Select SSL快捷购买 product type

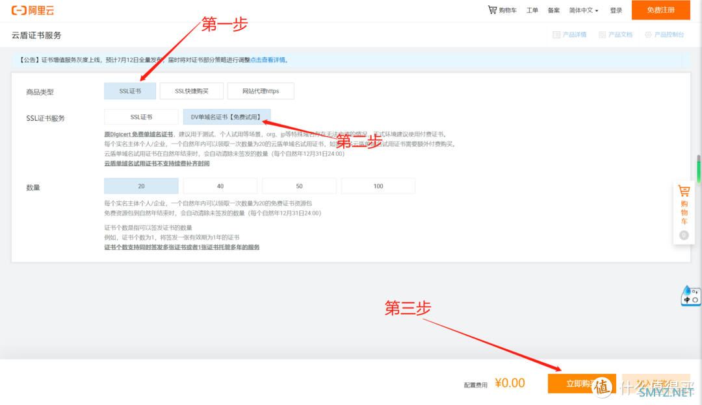coord(192,91)
